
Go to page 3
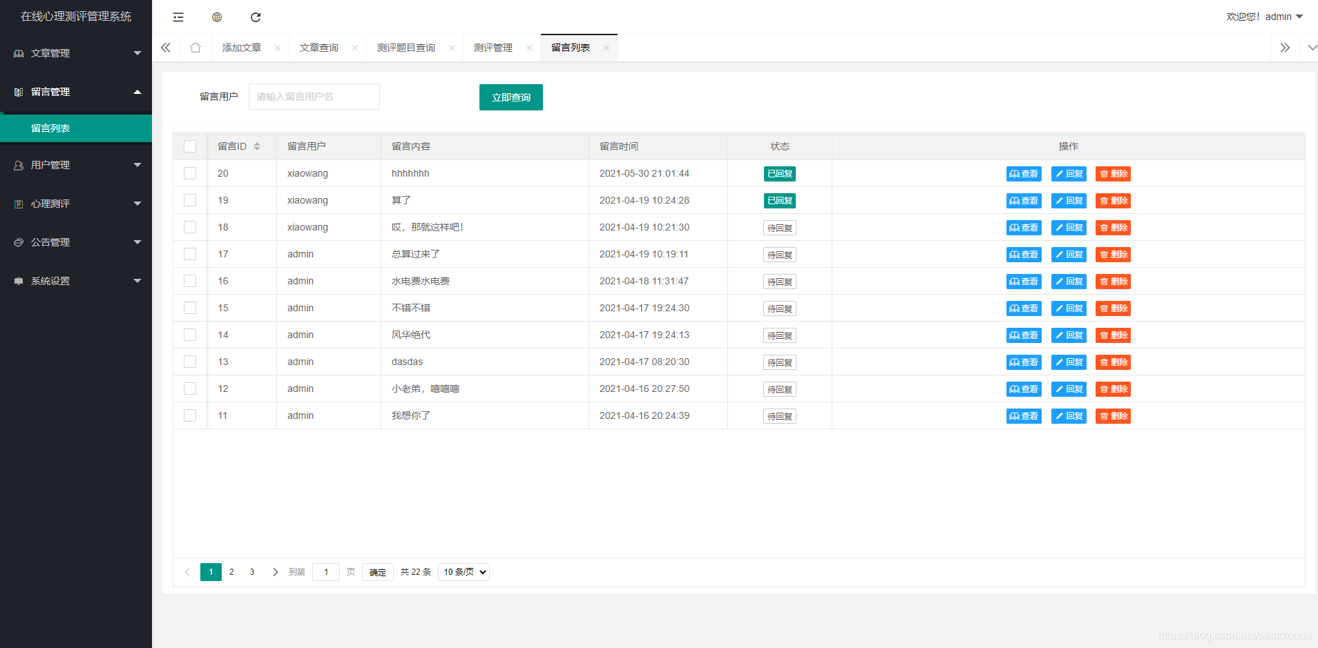pyautogui.click(x=252, y=572)
